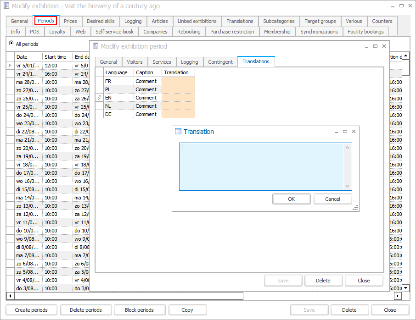Close the Translation dialog with X icon
The image size is (416, 320).
click(354, 132)
